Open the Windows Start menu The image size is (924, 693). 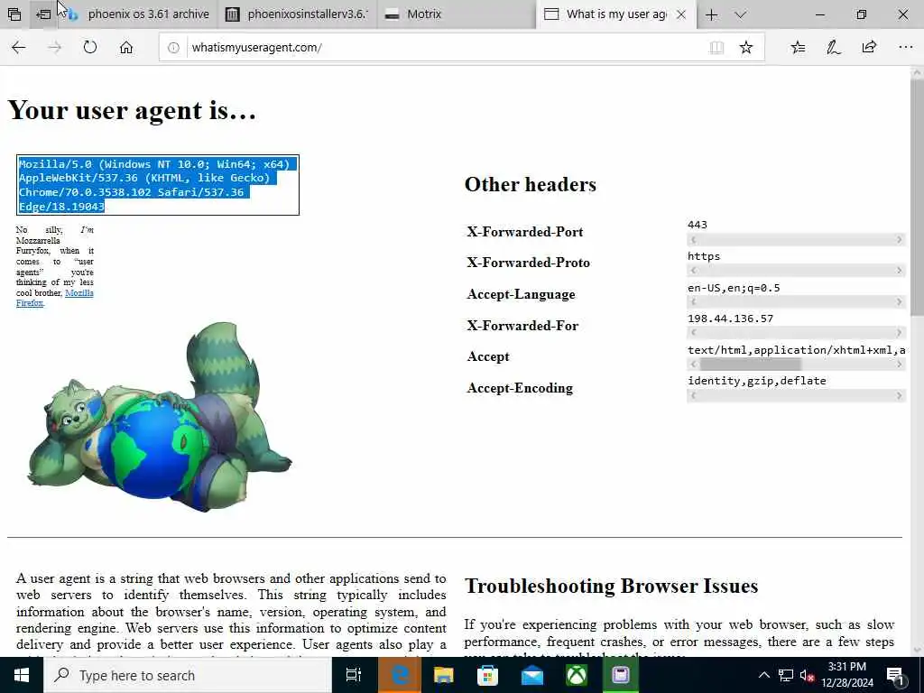(x=22, y=675)
